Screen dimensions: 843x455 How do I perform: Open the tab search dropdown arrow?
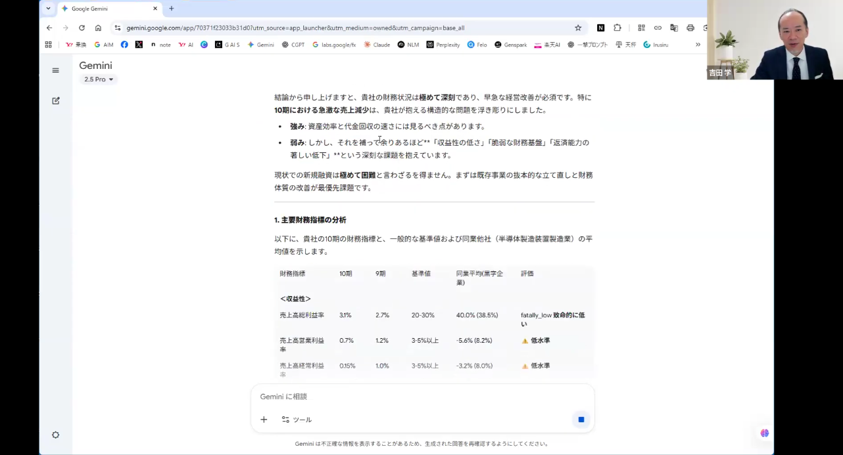coord(48,9)
